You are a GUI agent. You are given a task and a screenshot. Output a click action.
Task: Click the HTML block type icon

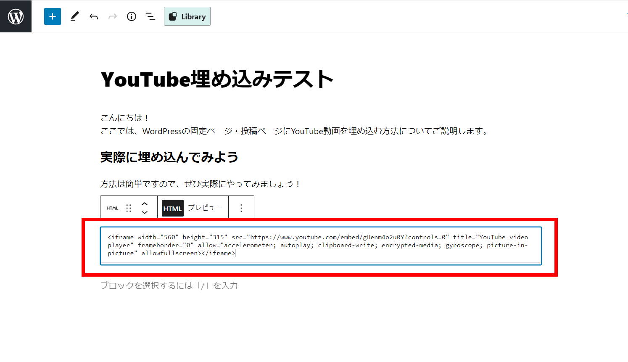click(112, 208)
